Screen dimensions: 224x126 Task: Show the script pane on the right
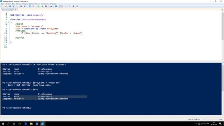point(65,6)
